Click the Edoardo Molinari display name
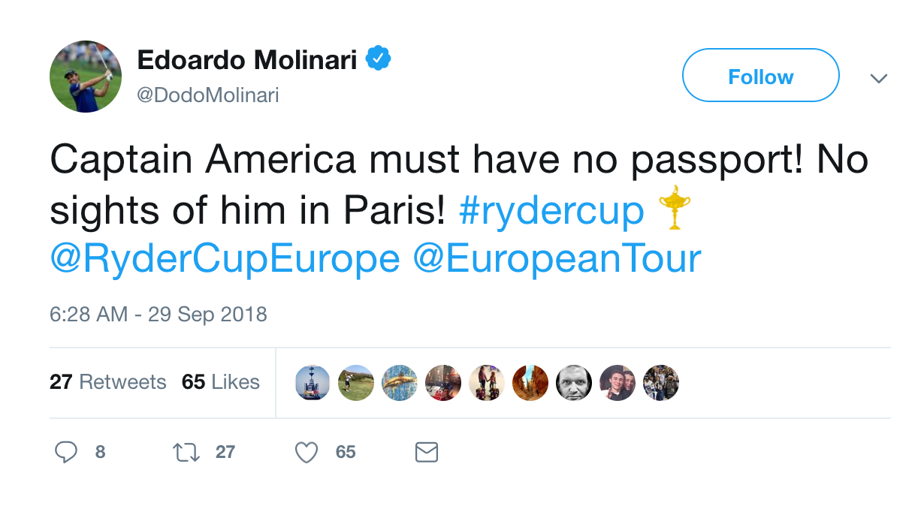The width and height of the screenshot is (921, 506). (x=247, y=60)
